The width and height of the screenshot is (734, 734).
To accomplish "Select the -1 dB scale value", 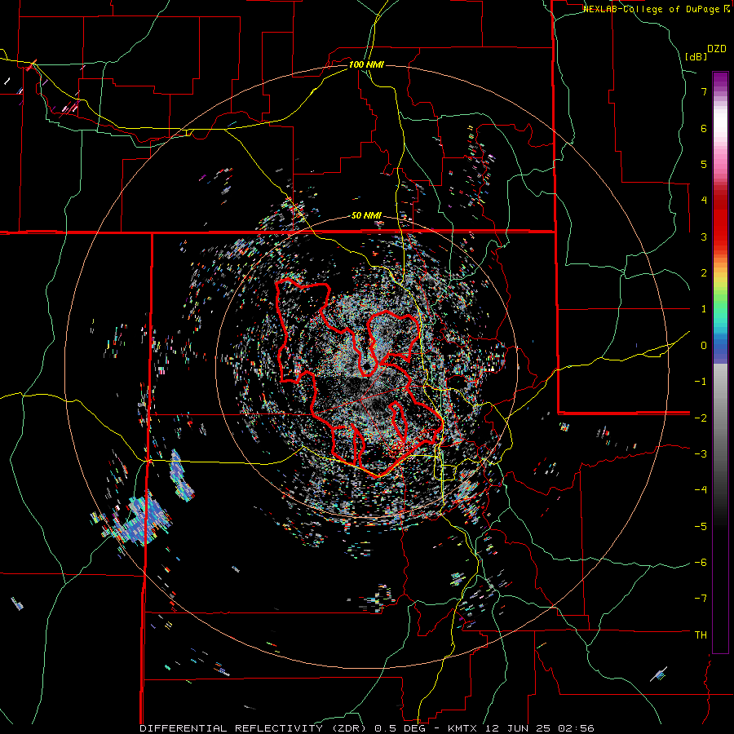I will 701,382.
